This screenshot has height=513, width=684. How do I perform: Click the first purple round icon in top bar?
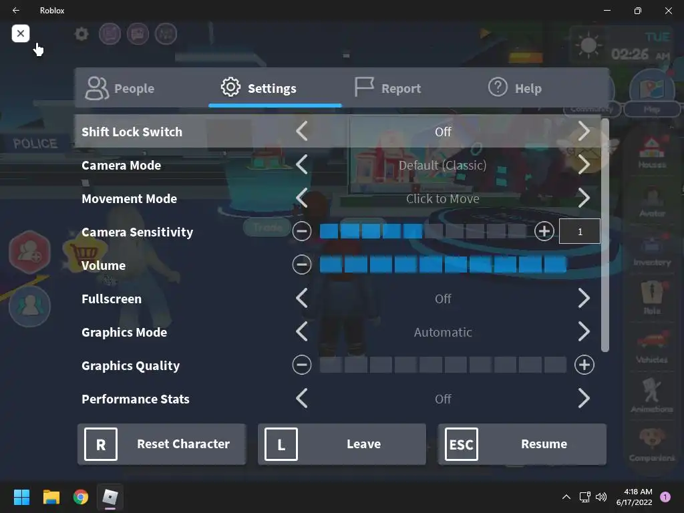tap(110, 33)
